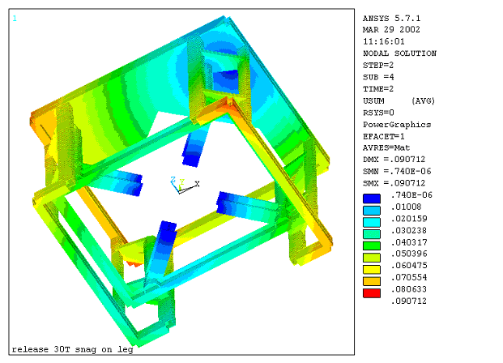Click the 'STEP=2' text

pyautogui.click(x=378, y=65)
